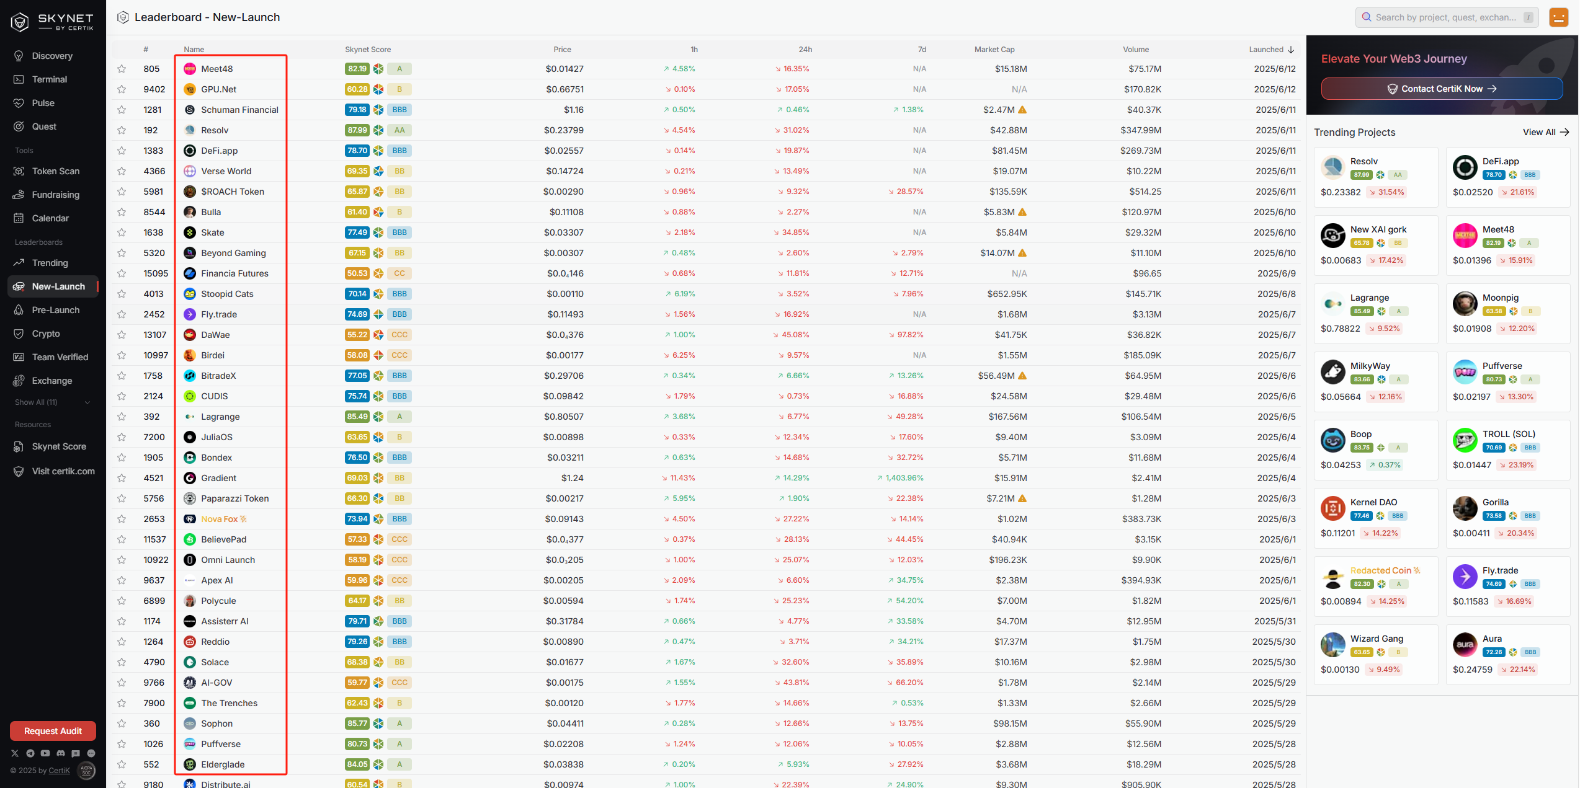The width and height of the screenshot is (1580, 788).
Task: Click the Trending chart icon
Action: click(19, 263)
